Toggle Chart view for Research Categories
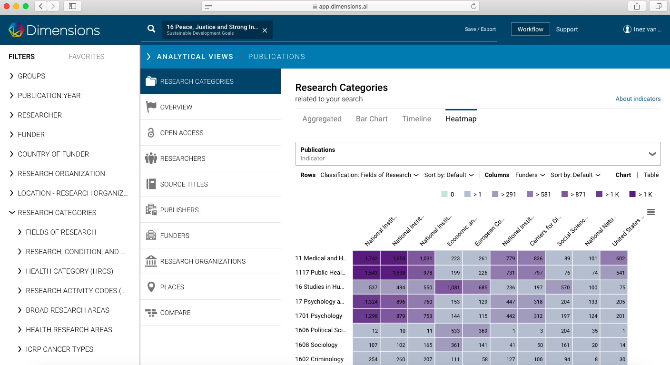The height and width of the screenshot is (365, 670). pyautogui.click(x=623, y=175)
